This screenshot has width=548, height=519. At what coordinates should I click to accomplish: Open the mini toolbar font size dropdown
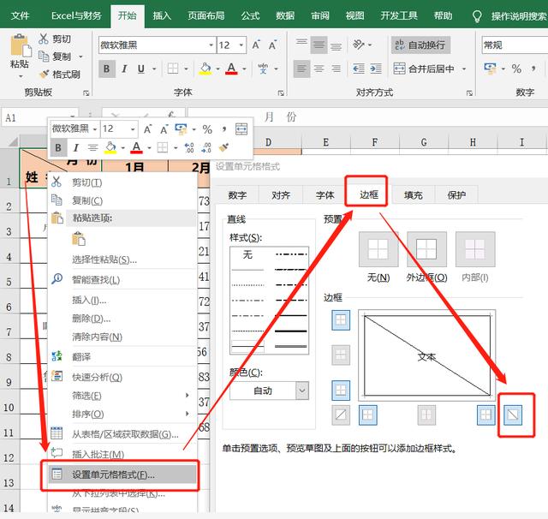pos(133,129)
